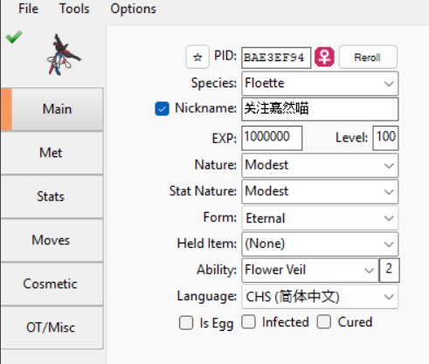The height and width of the screenshot is (364, 429).
Task: Open the Tools menu
Action: pos(74,9)
